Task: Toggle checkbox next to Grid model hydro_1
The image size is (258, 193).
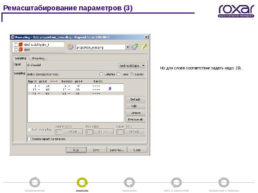Action: [16, 44]
